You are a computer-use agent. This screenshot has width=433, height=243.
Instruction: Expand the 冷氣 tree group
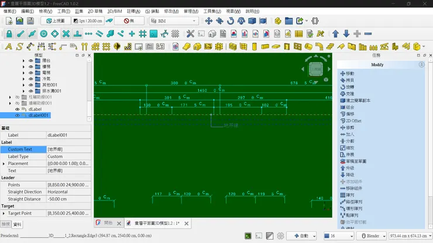[x=23, y=79]
